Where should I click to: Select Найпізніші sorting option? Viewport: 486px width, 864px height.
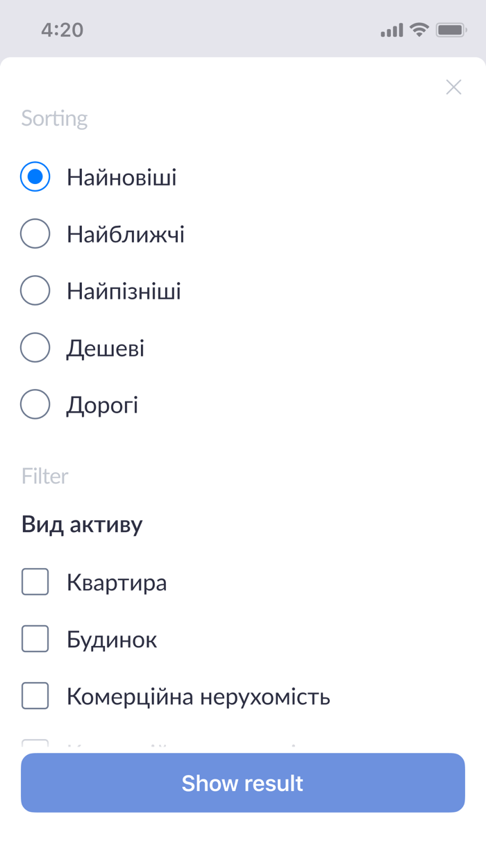click(35, 291)
